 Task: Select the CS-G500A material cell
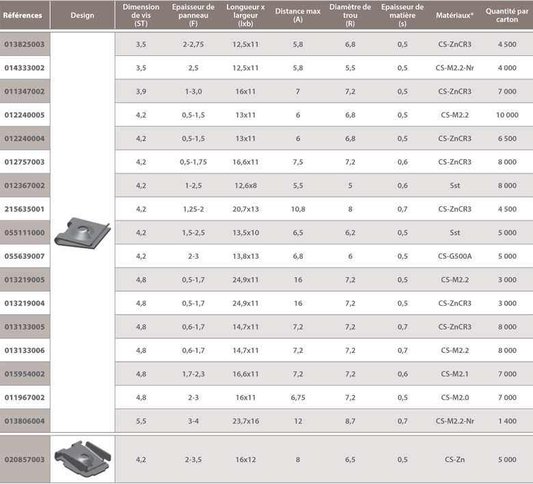454,257
